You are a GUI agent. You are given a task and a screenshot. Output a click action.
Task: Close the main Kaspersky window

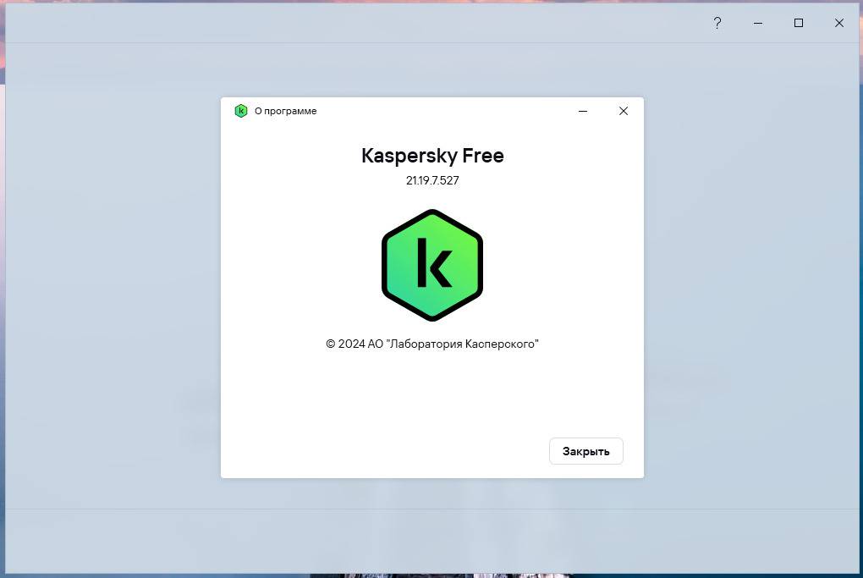pos(838,24)
